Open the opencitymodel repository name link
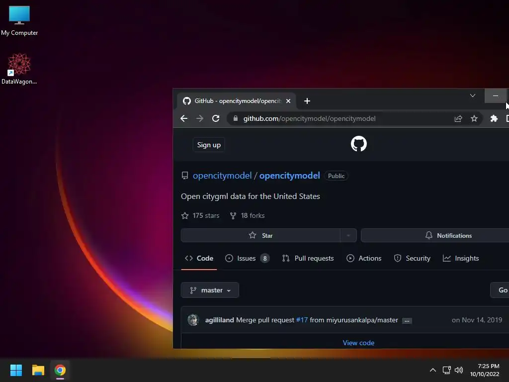Image resolution: width=509 pixels, height=382 pixels. (290, 176)
